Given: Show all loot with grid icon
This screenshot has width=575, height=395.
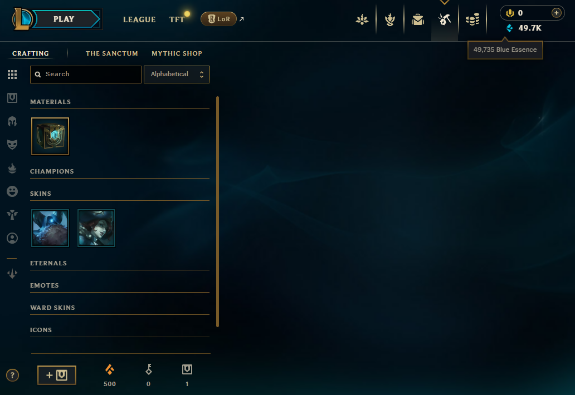Looking at the screenshot, I should click(12, 75).
